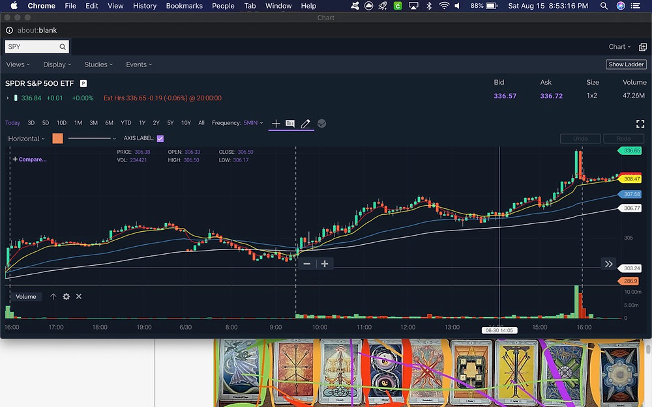Click the Wi-Fi status icon
The width and height of the screenshot is (652, 407).
point(444,6)
